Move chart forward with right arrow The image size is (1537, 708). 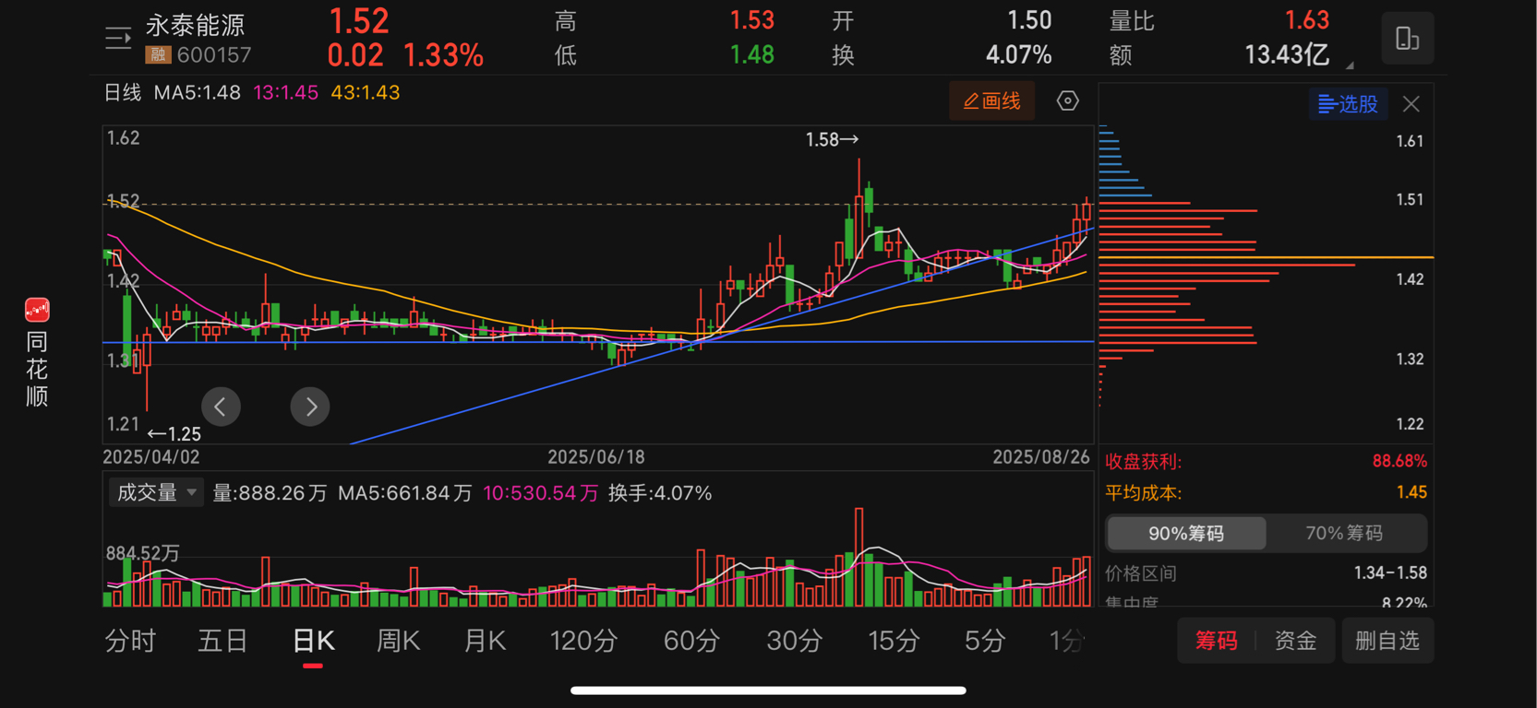[310, 407]
